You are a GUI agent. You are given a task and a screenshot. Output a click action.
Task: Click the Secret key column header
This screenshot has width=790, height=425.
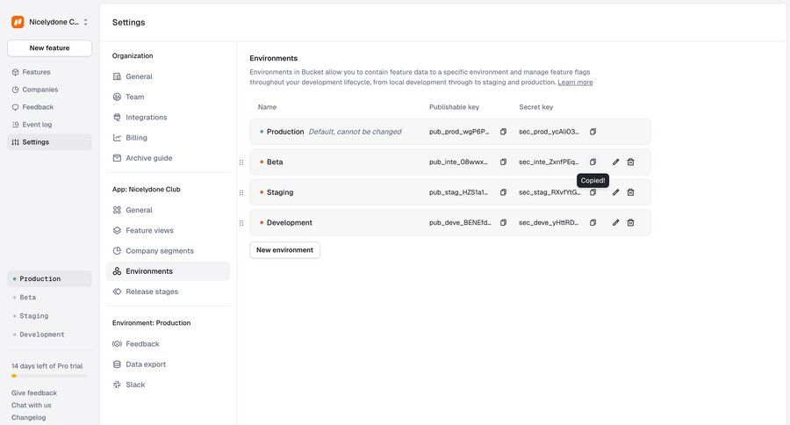click(x=536, y=107)
